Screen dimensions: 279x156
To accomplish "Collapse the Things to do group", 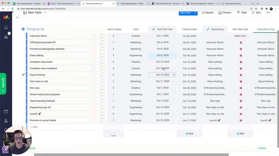I will click(x=23, y=29).
